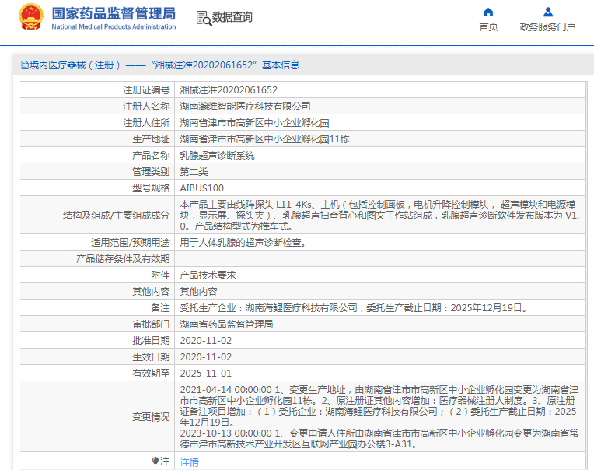Image resolution: width=594 pixels, height=470 pixels.
Task: Click the 变更情况 row label
Action: point(151,417)
